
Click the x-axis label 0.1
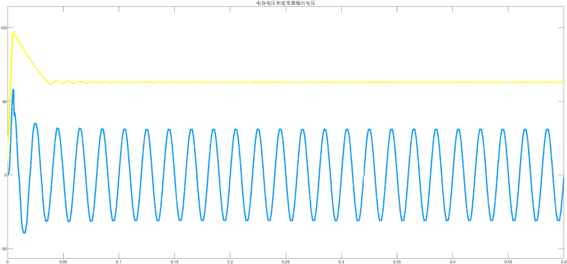click(x=119, y=262)
